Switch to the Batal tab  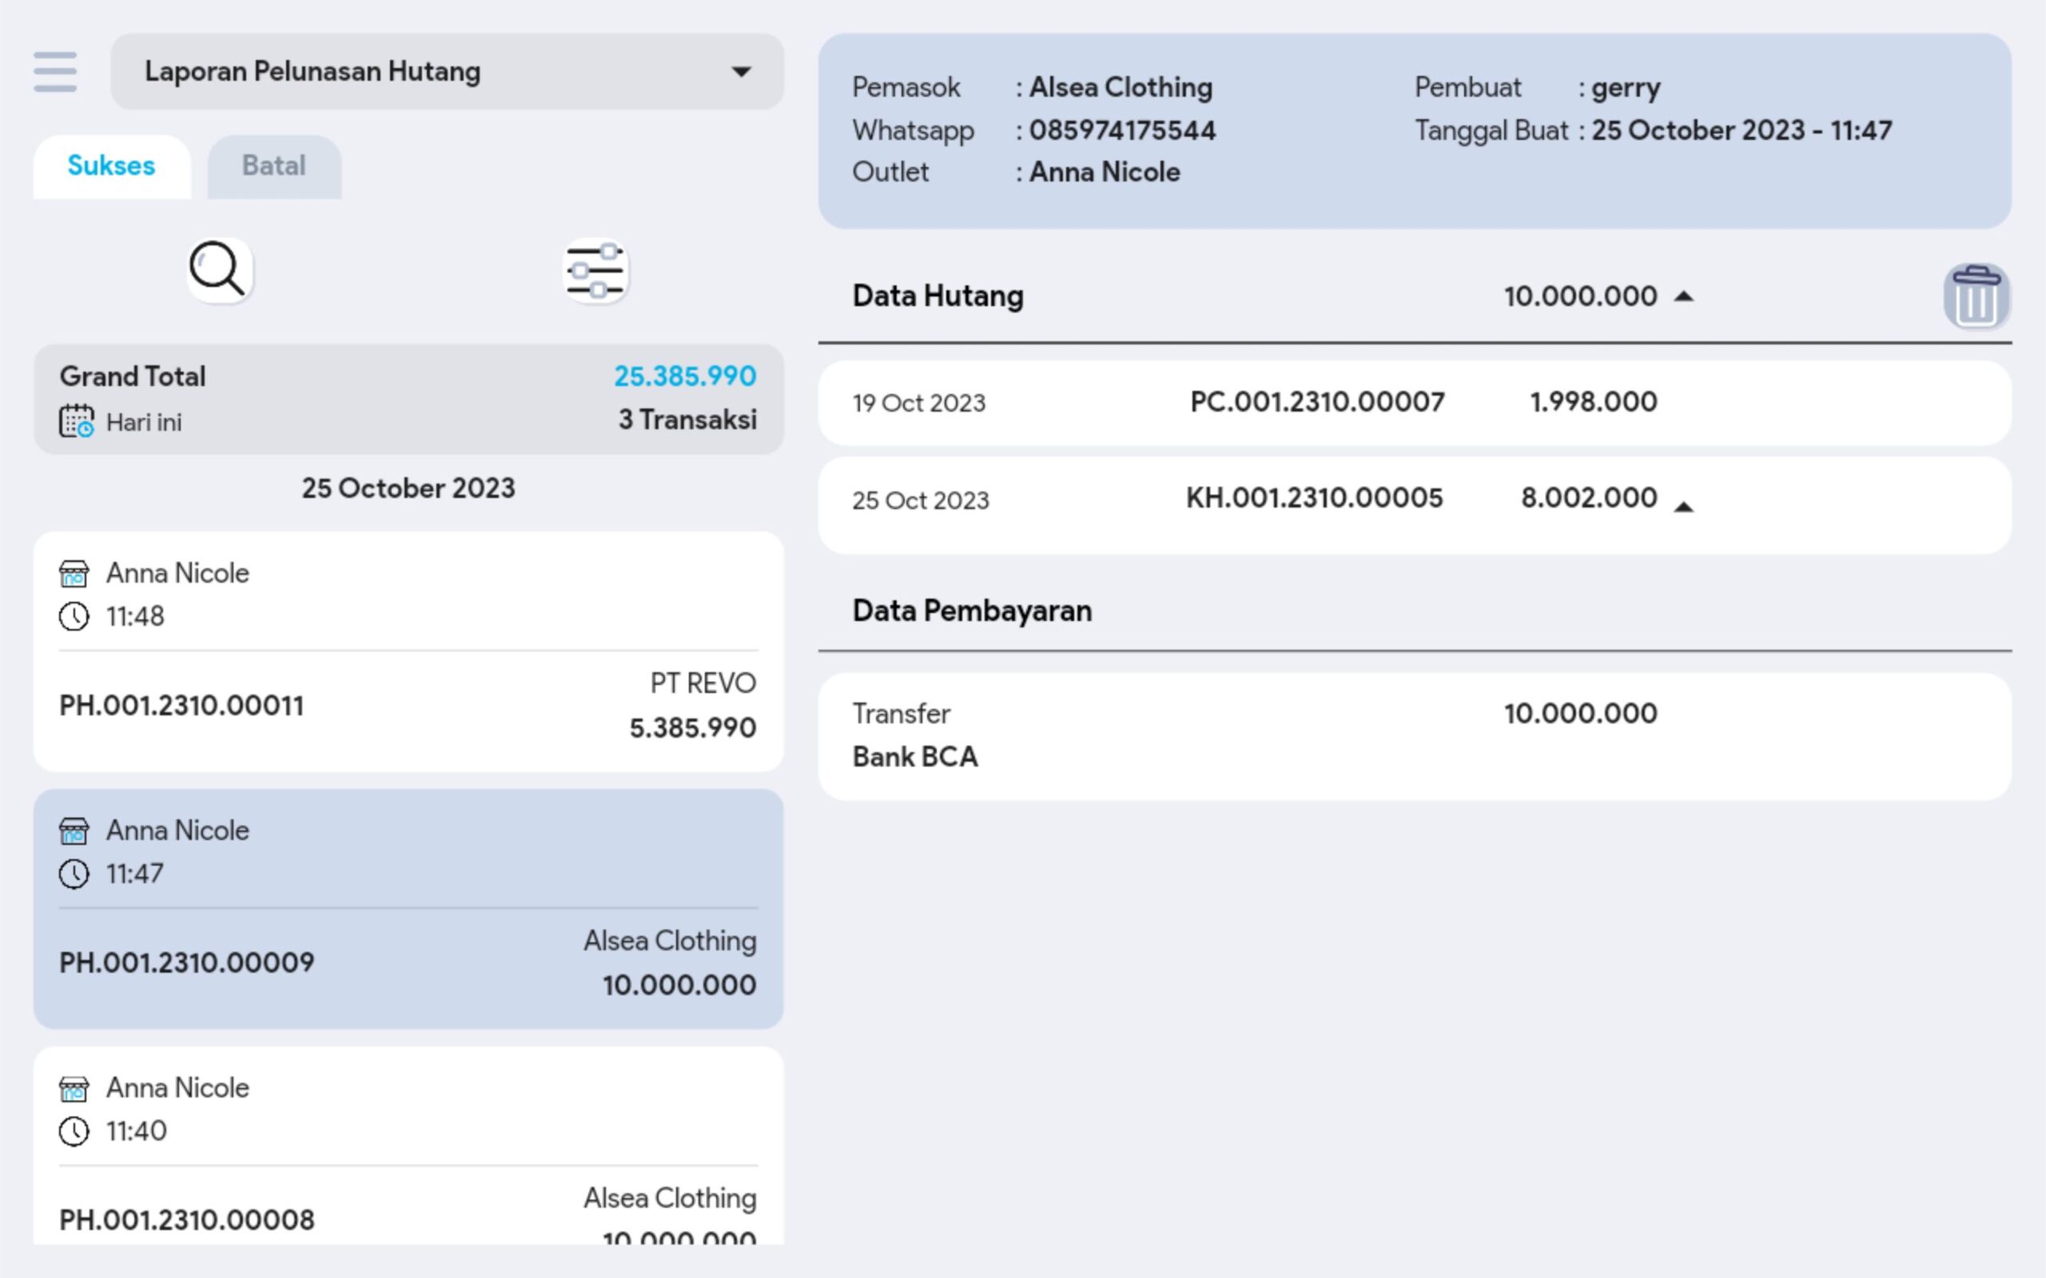(x=274, y=165)
